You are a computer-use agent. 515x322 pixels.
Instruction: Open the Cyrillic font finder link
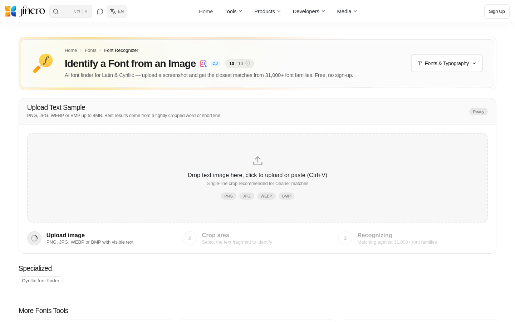coord(40,281)
